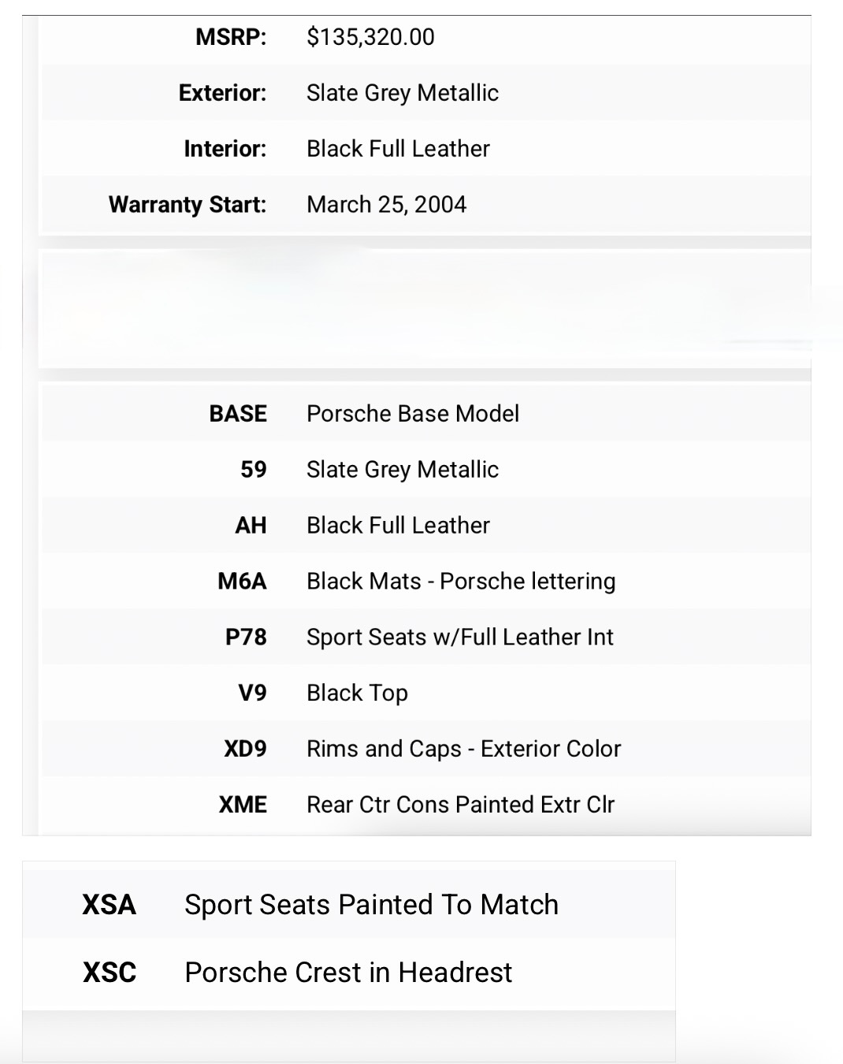Select the Exterior label
Image resolution: width=843 pixels, height=1064 pixels.
(223, 93)
